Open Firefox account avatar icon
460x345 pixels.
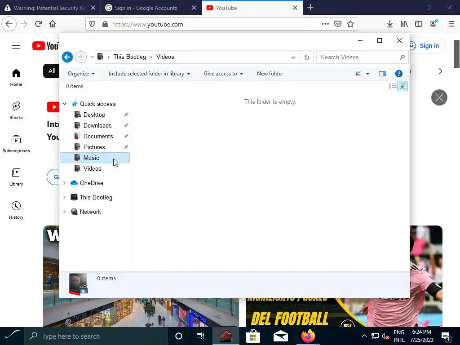433,24
